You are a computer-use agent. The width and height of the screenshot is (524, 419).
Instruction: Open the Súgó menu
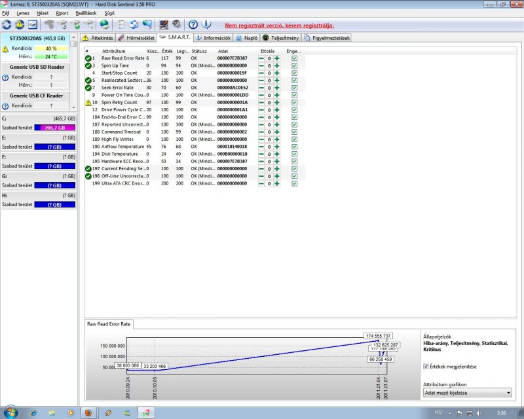pyautogui.click(x=109, y=13)
